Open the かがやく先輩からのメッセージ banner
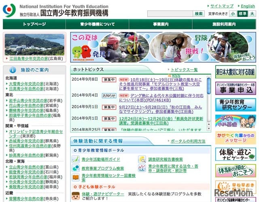Image resolution: width=259 pixels, height=202 pixels. [x=236, y=138]
